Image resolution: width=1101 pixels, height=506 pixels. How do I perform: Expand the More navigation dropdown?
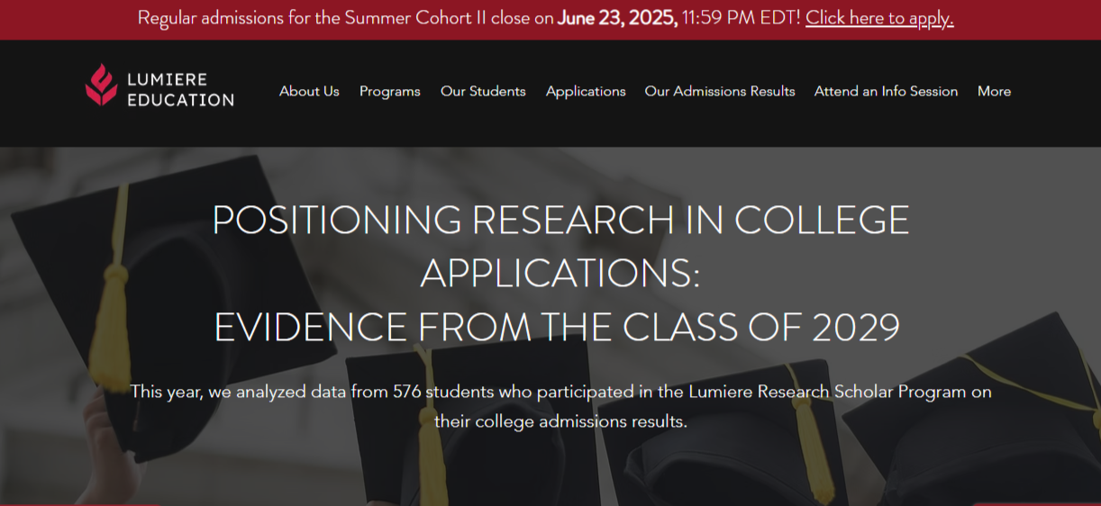point(994,91)
